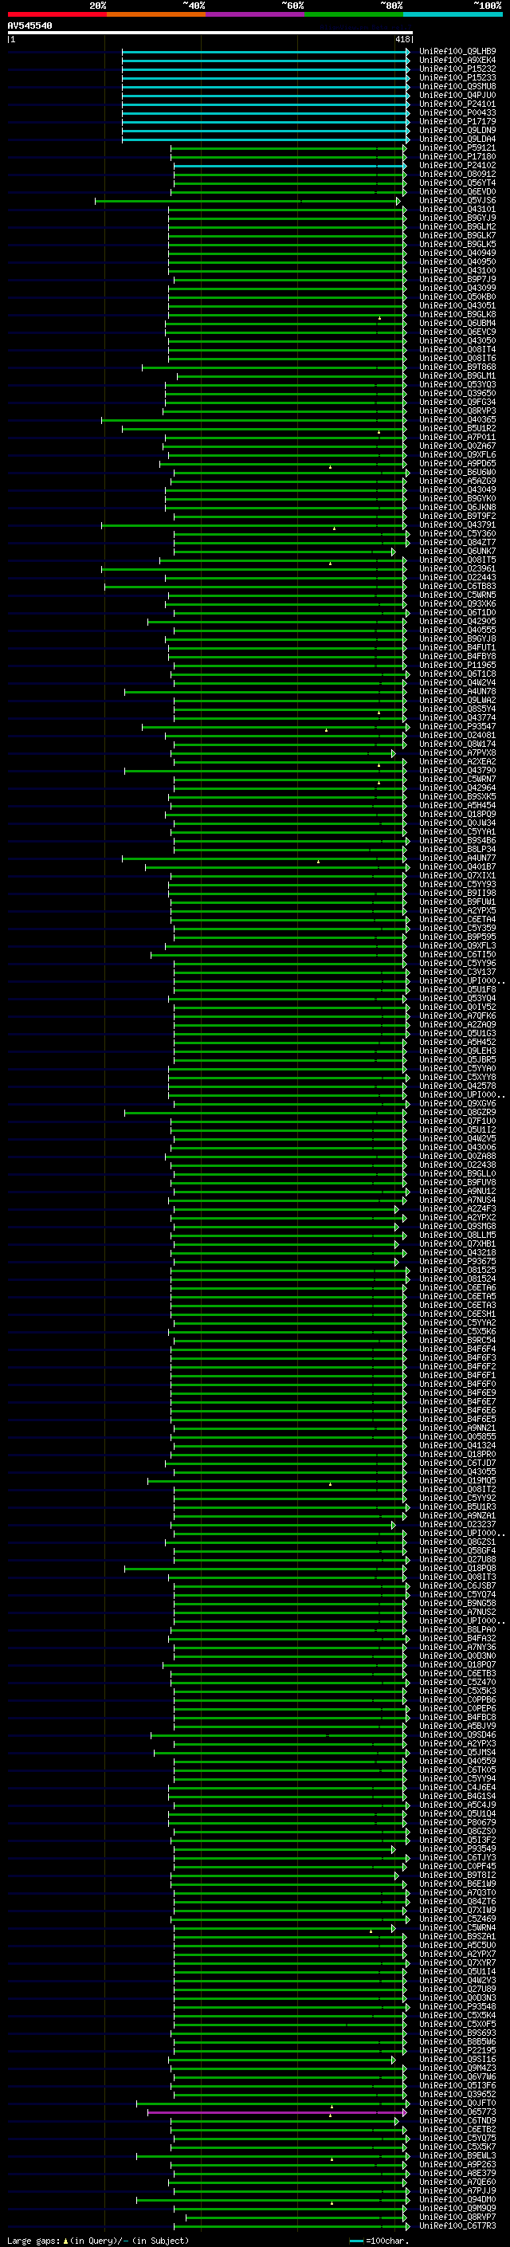Select the UniRef100_Q53YQ3 label
510x2247 pixels.
pos(457,385)
